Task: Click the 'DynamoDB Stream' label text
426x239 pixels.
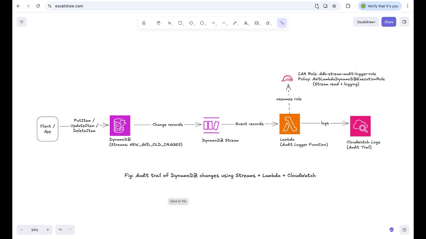Action: [220, 140]
